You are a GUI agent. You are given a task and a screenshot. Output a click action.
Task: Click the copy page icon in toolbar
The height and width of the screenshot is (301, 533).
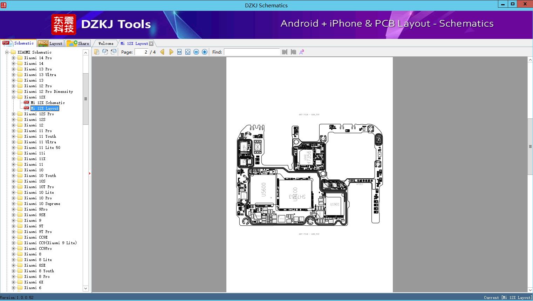click(97, 52)
